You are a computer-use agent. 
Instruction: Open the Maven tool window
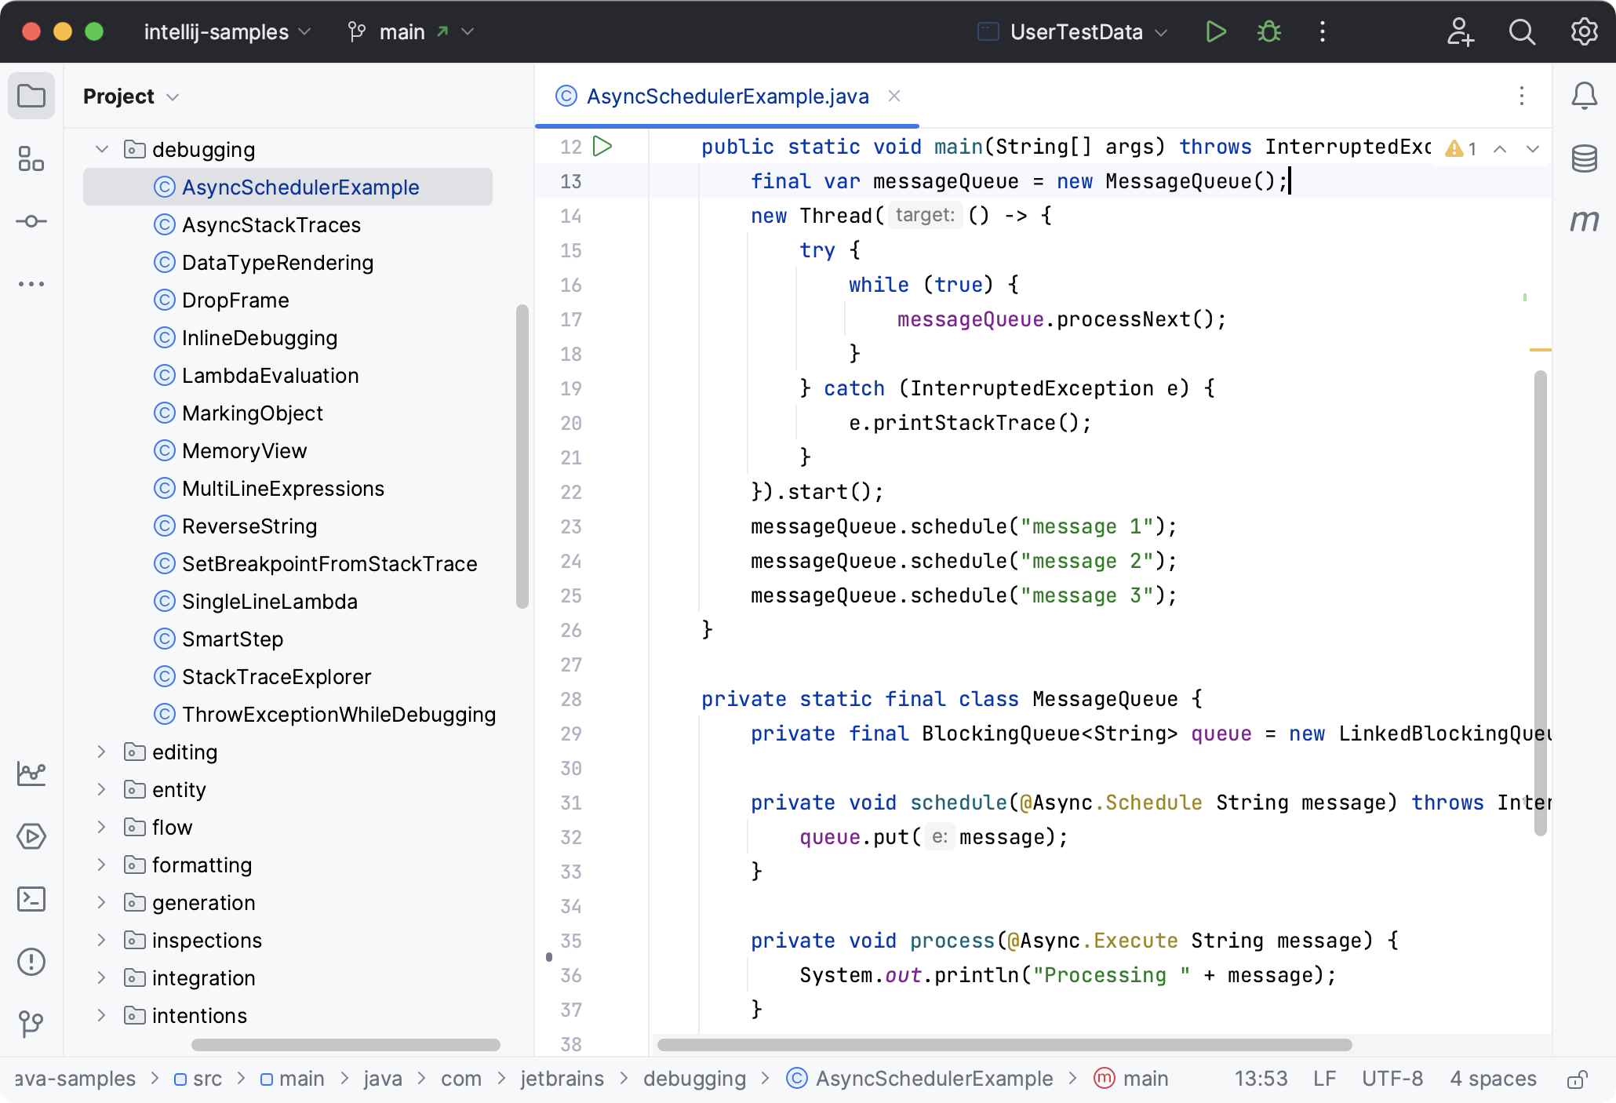(1585, 222)
